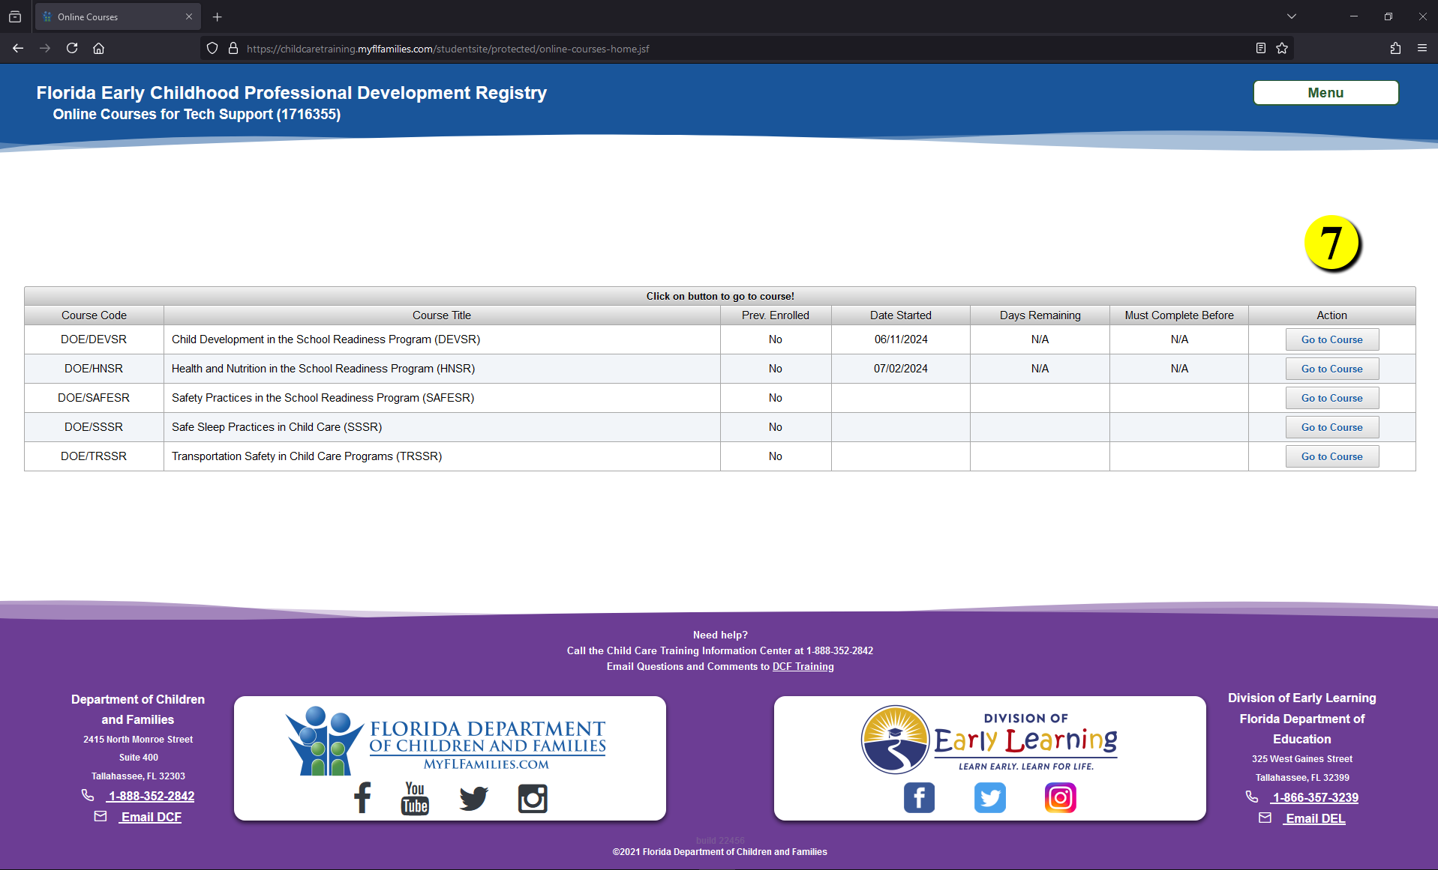This screenshot has height=870, width=1438.
Task: Click the Course Code column header
Action: click(94, 315)
